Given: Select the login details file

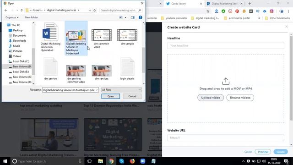Looking at the screenshot, I should pyautogui.click(x=127, y=69).
